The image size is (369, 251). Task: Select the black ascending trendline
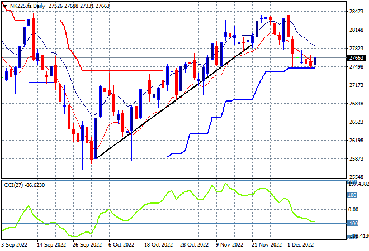click(174, 101)
